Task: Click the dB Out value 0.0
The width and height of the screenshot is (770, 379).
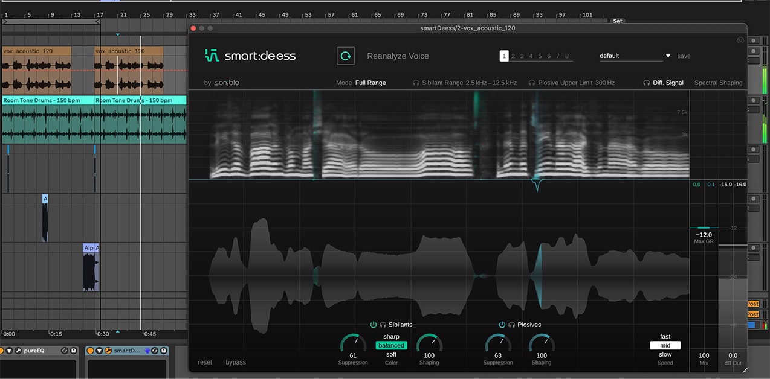Action: pyautogui.click(x=733, y=355)
